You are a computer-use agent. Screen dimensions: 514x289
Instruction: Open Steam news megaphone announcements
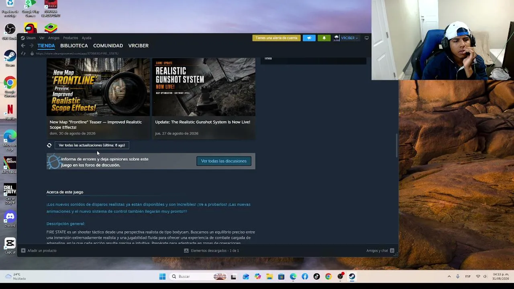pyautogui.click(x=309, y=38)
